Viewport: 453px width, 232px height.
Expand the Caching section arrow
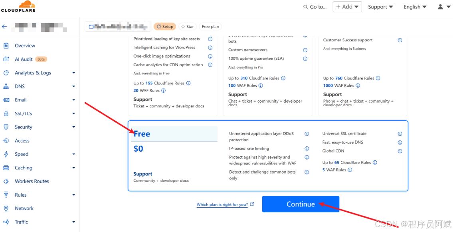coord(74,168)
